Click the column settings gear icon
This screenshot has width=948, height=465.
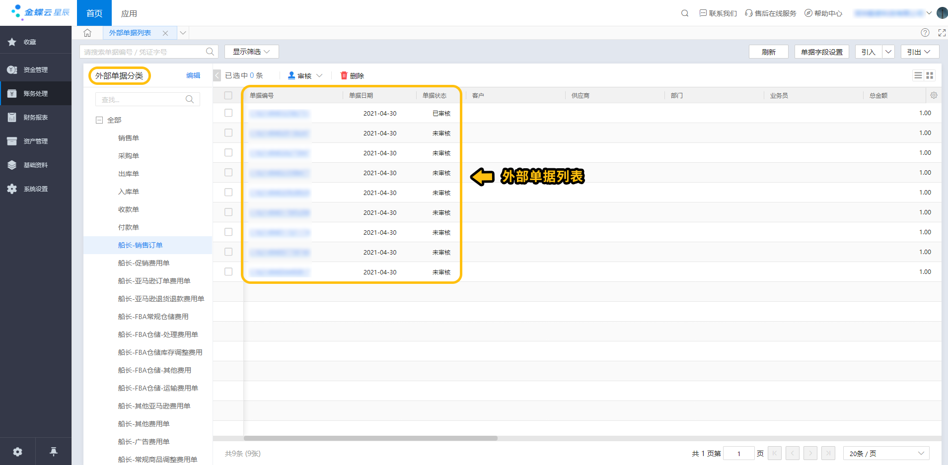pyautogui.click(x=934, y=95)
